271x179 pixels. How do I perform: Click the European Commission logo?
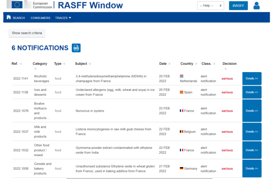pos(29,5)
